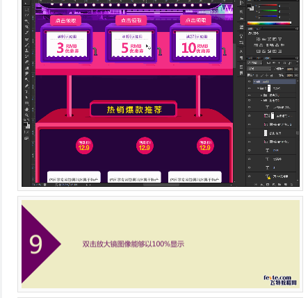
Task: Hide the text layer with warning triangle
Action: (x=249, y=176)
